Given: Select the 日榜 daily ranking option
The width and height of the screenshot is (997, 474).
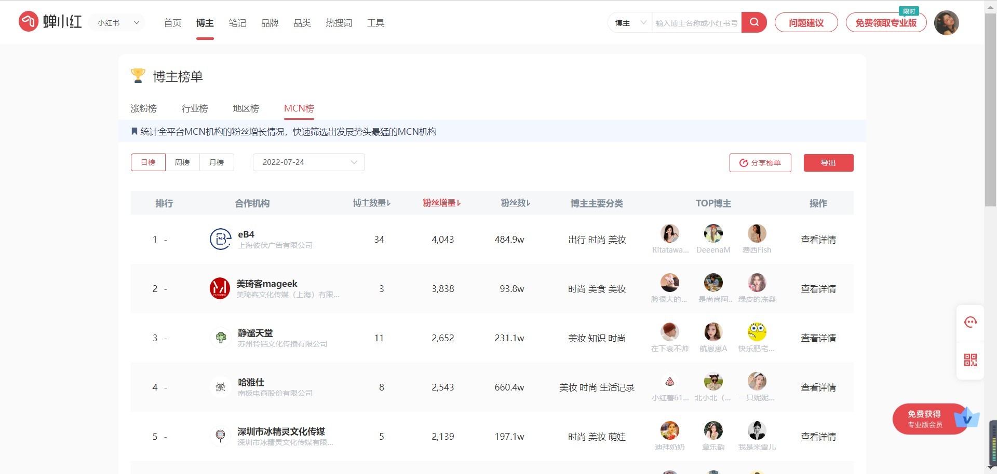Looking at the screenshot, I should click(148, 162).
